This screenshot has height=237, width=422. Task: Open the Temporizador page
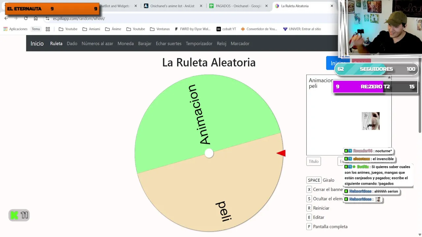[199, 43]
